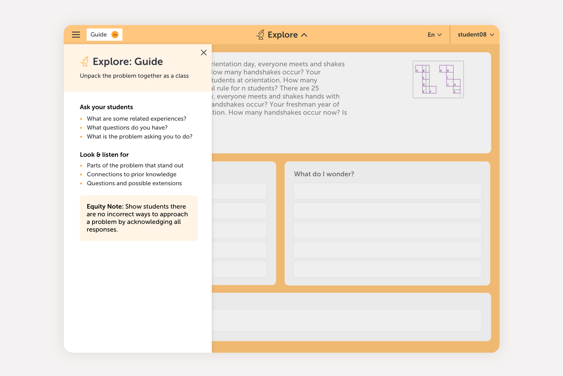Screen dimensions: 563x376
Task: Click the wide bottom text input field
Action: point(346,320)
